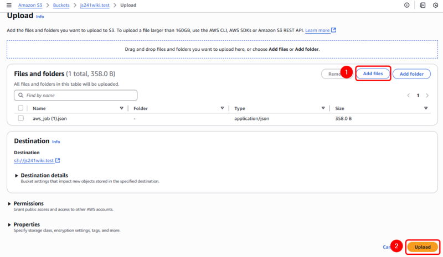Screen dimensions: 443x257
Task: Click the external link icon beside s3://js241wiki.test
Action: pos(58,160)
